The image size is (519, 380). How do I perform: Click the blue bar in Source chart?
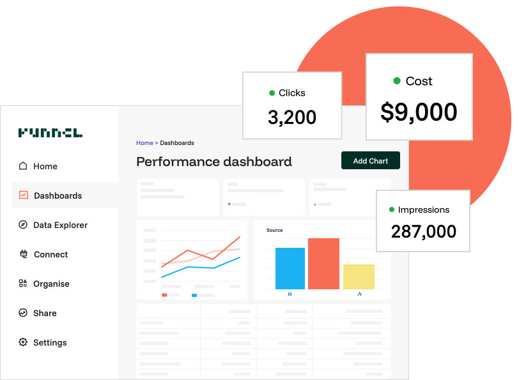(290, 268)
